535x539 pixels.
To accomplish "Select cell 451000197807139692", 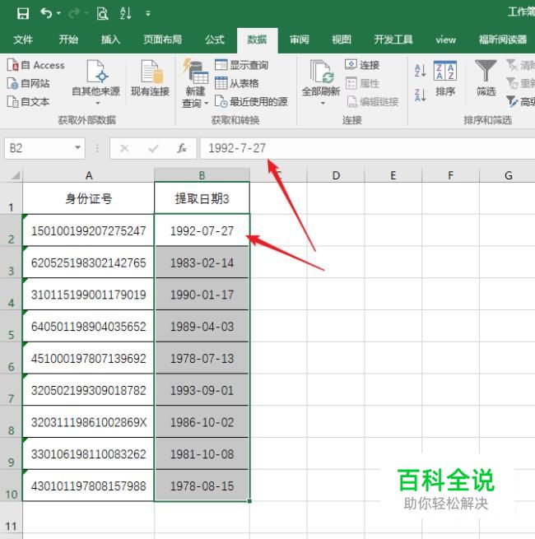I will coord(89,358).
